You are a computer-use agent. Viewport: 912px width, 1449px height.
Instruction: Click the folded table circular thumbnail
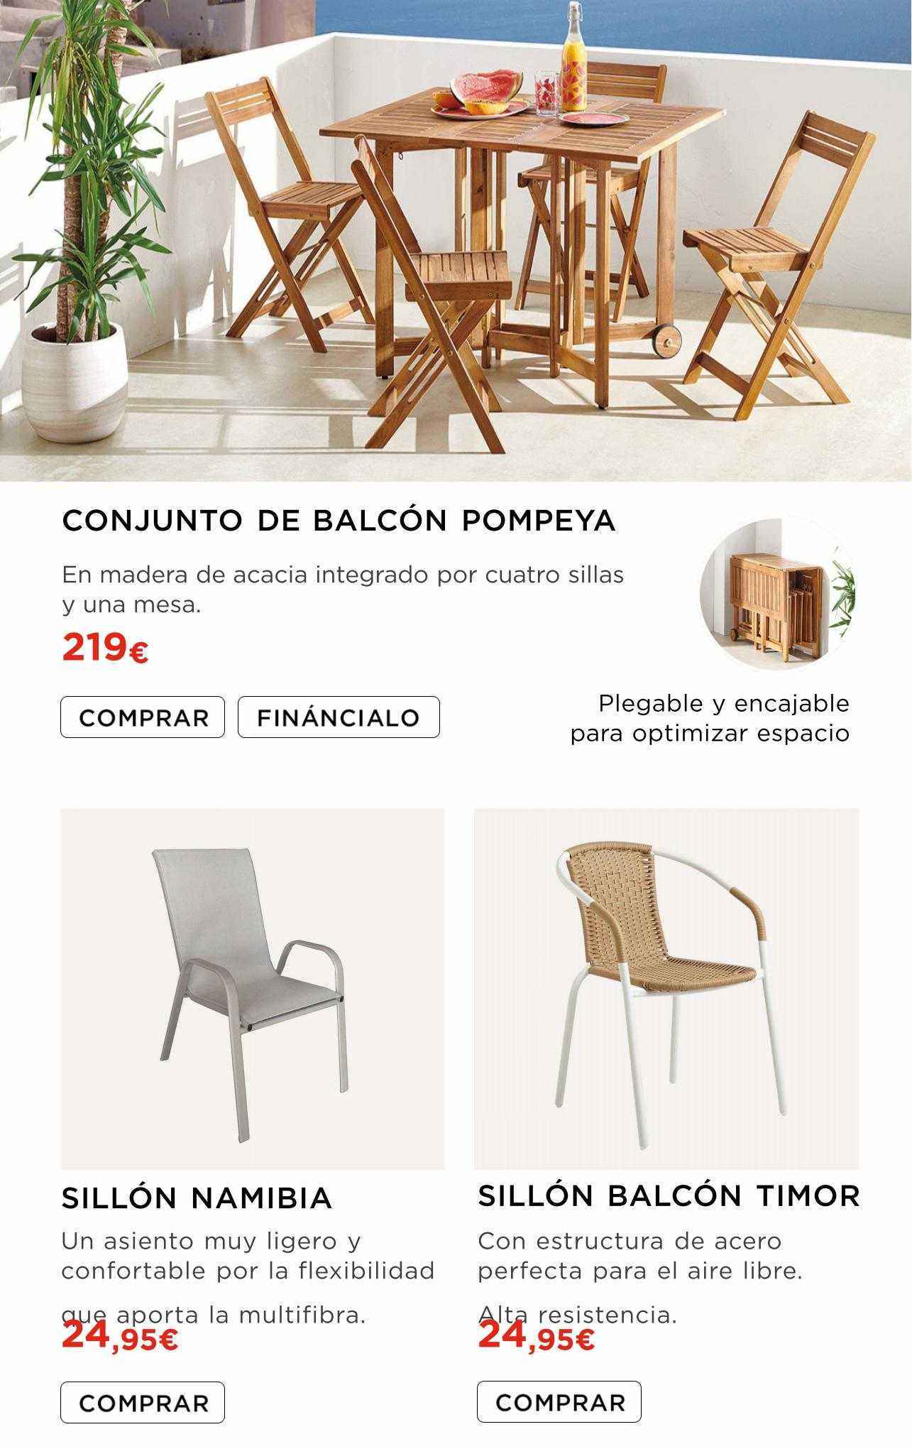(779, 592)
